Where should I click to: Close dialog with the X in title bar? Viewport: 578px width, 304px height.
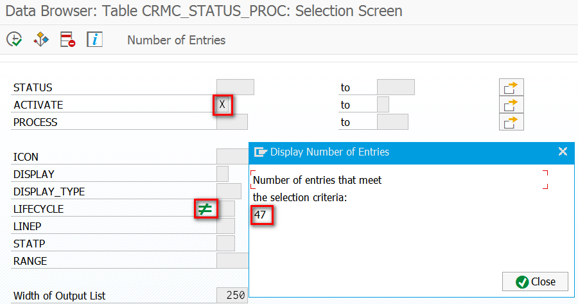[563, 152]
